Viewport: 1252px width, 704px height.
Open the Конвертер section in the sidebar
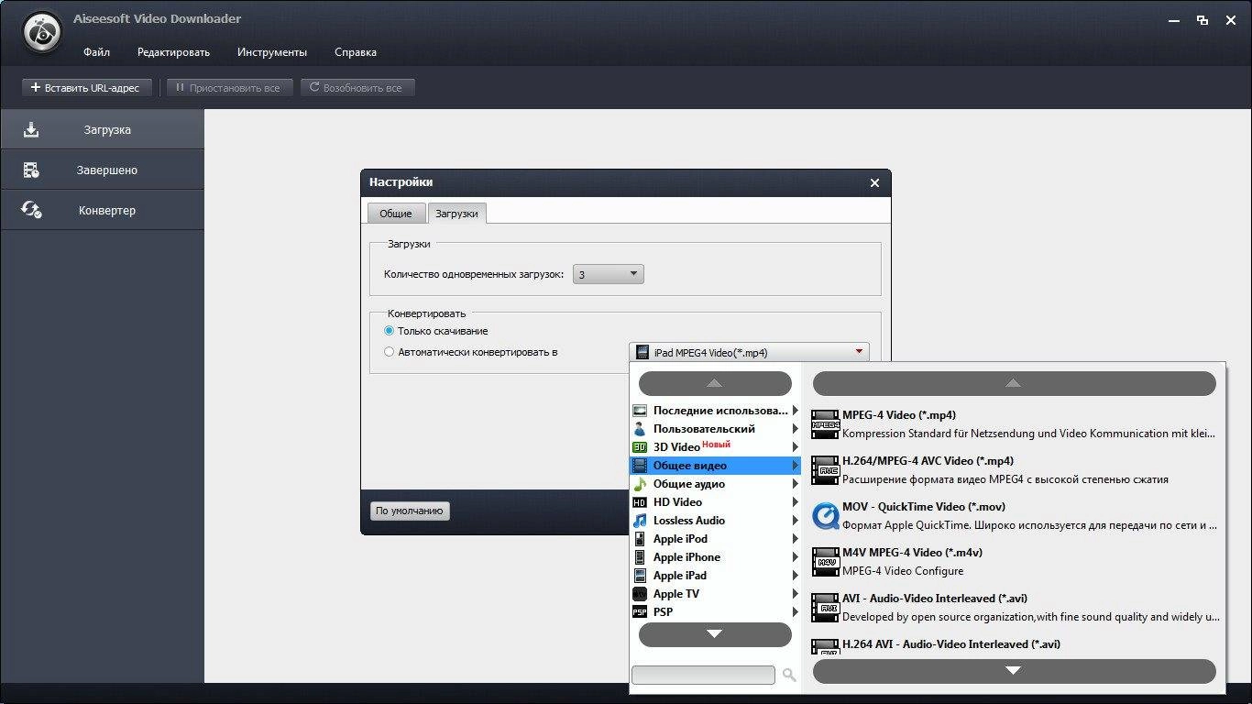(x=102, y=210)
